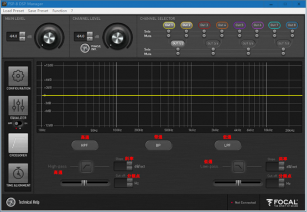Enable the LPF filter button

click(x=227, y=146)
